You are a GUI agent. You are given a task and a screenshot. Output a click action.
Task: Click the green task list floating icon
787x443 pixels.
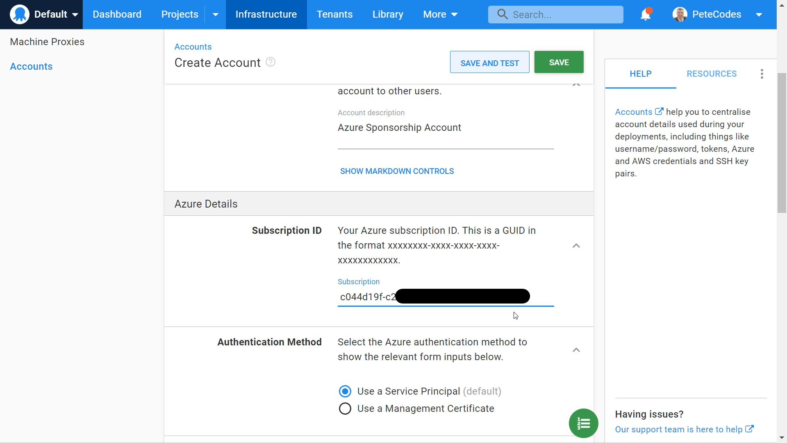tap(583, 423)
